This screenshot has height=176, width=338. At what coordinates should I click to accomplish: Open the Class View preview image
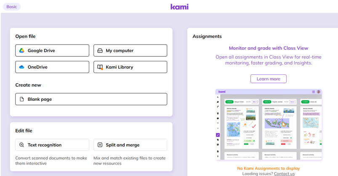[x=269, y=124]
